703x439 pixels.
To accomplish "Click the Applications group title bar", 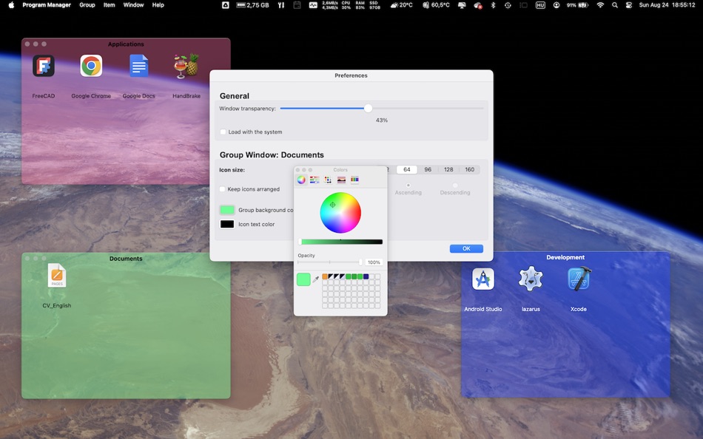I will point(126,44).
